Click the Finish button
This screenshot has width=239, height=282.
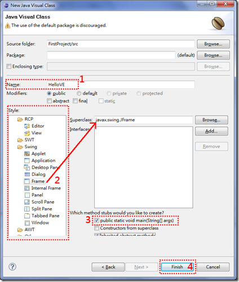tap(177, 267)
